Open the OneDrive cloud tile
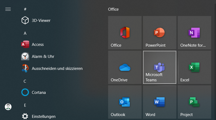Viewport: 216px width, 120px height. [x=125, y=67]
